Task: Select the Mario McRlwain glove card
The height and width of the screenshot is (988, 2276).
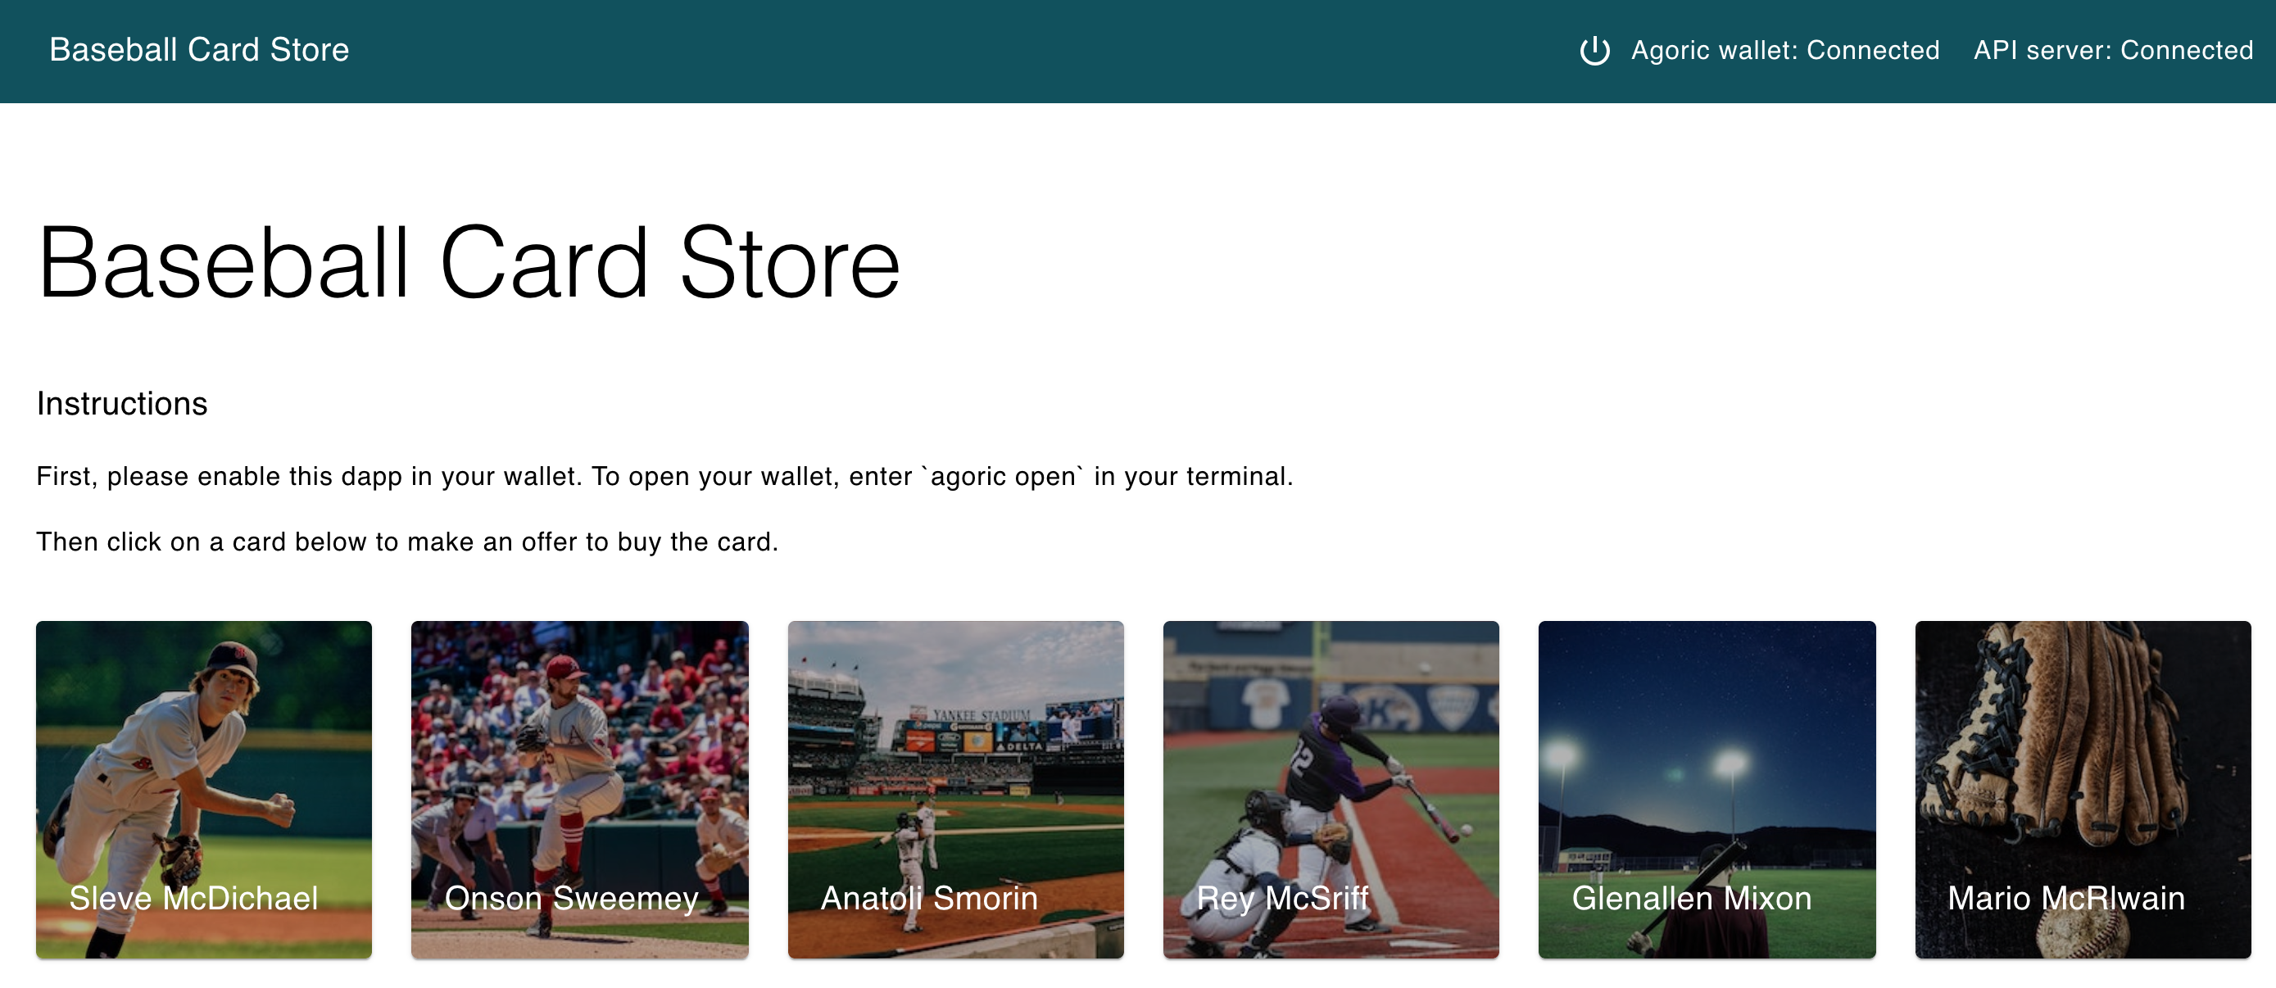Action: coord(2083,760)
